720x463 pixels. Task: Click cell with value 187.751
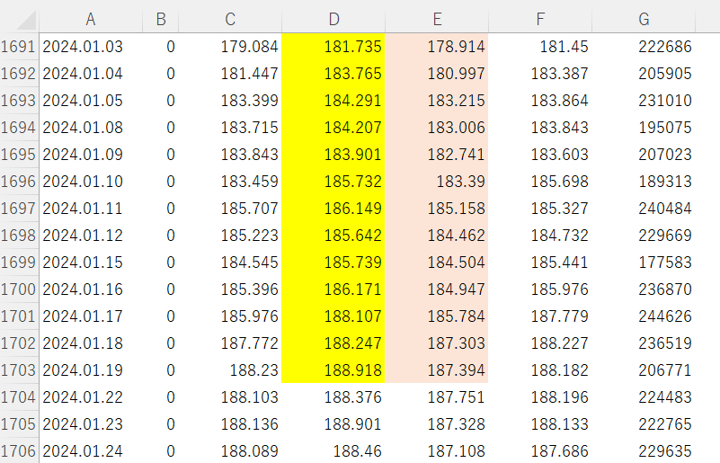437,396
